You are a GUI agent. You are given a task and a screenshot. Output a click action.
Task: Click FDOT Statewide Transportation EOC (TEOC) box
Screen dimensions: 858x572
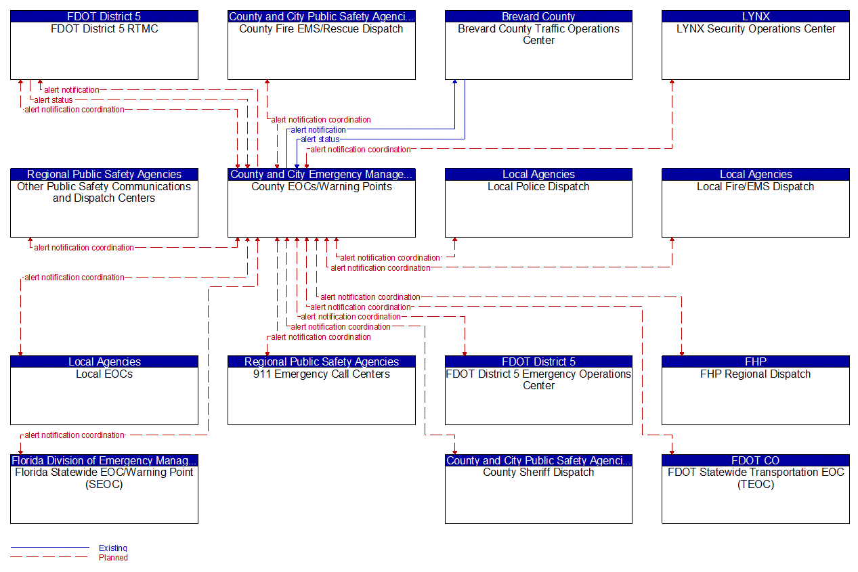pos(756,489)
